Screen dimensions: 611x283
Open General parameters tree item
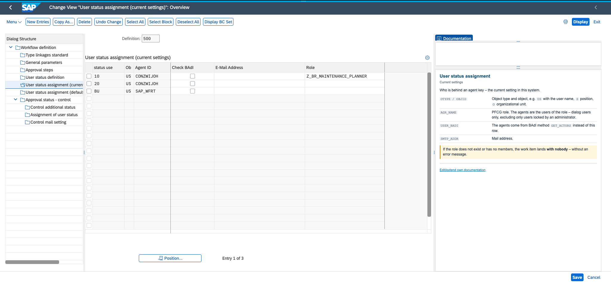(x=44, y=62)
